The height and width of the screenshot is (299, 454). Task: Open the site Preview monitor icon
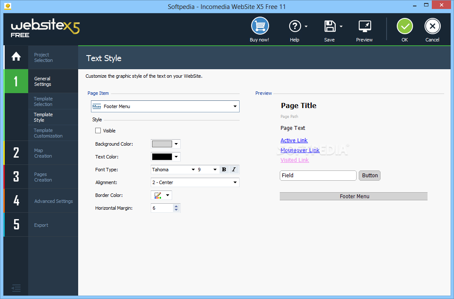click(x=365, y=26)
